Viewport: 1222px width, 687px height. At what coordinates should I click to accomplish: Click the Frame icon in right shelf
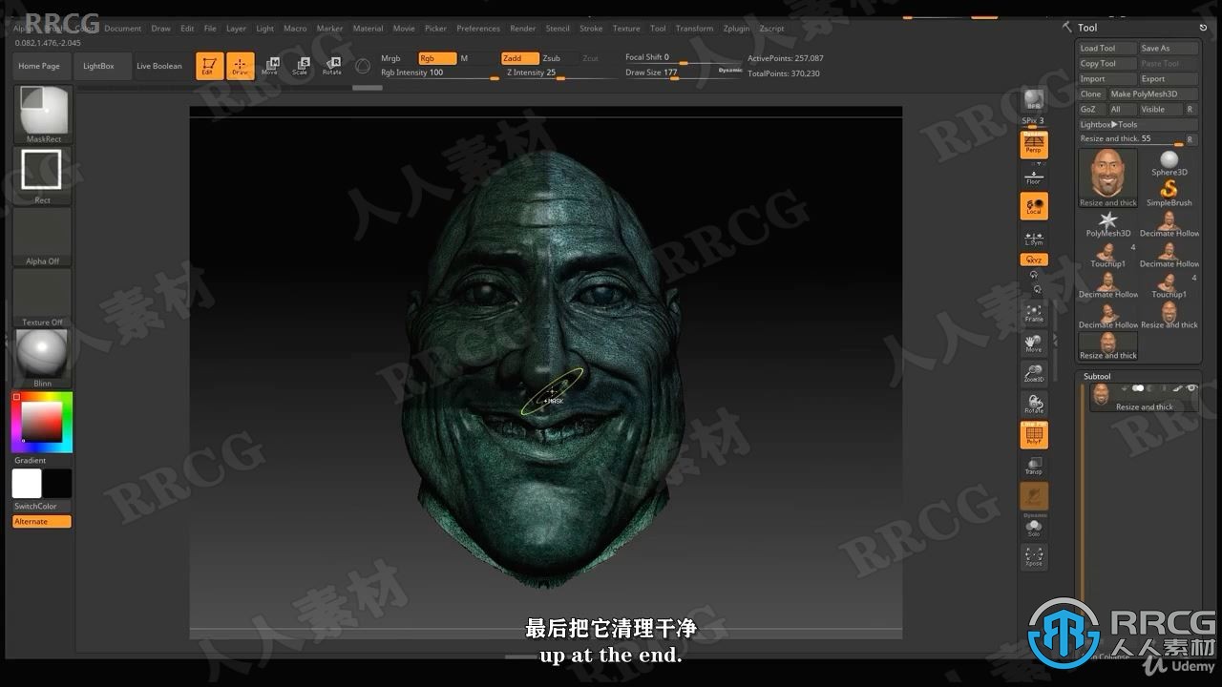tap(1033, 313)
